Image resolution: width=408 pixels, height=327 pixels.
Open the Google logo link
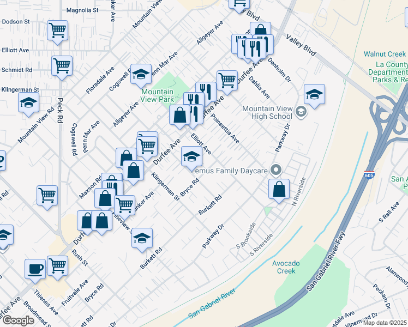18,320
